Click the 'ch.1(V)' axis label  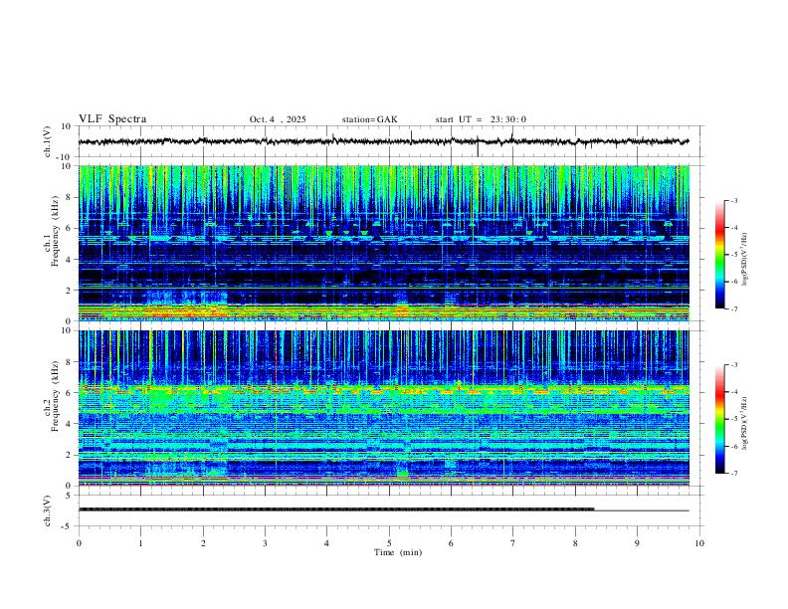coord(48,141)
